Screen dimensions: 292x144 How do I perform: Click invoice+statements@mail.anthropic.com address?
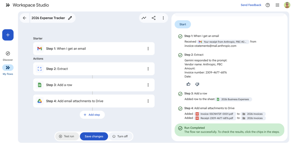210,46
